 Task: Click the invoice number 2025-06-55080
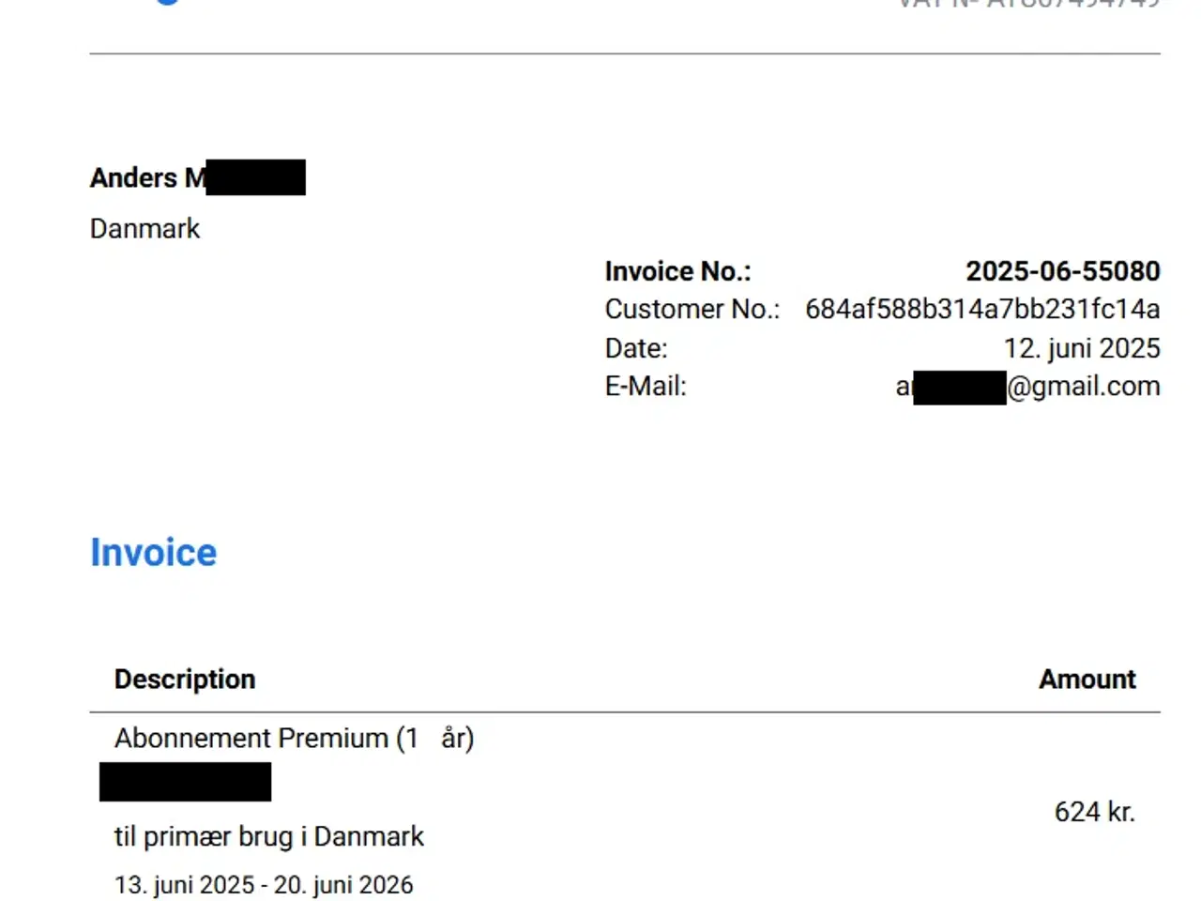tap(1062, 271)
